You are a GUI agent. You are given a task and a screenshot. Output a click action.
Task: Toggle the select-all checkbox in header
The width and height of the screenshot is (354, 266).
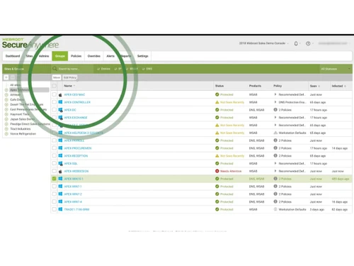click(55, 86)
